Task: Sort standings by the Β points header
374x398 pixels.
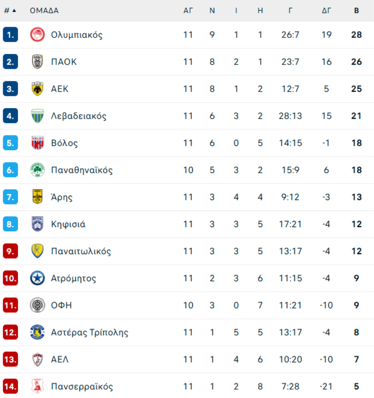Action: point(357,11)
